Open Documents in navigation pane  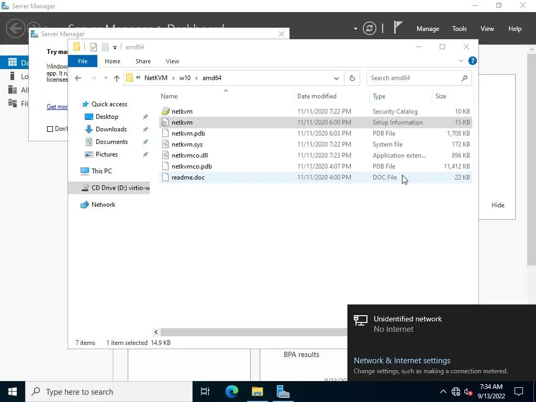pyautogui.click(x=111, y=142)
